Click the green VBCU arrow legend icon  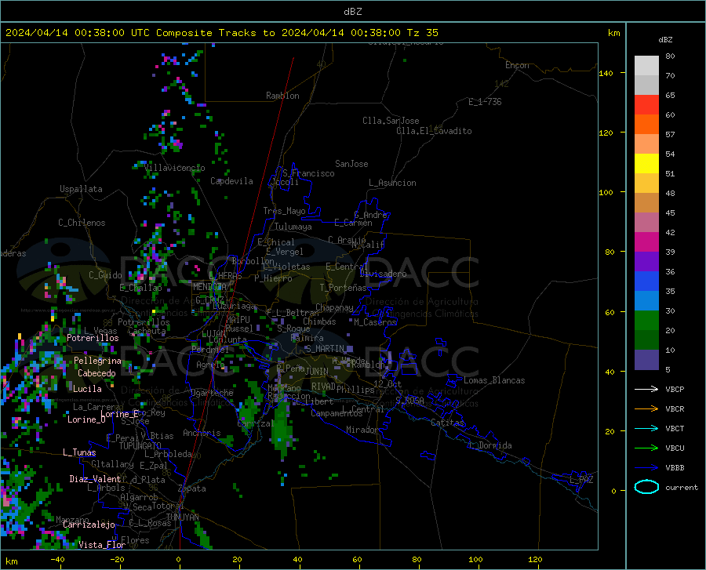646,448
